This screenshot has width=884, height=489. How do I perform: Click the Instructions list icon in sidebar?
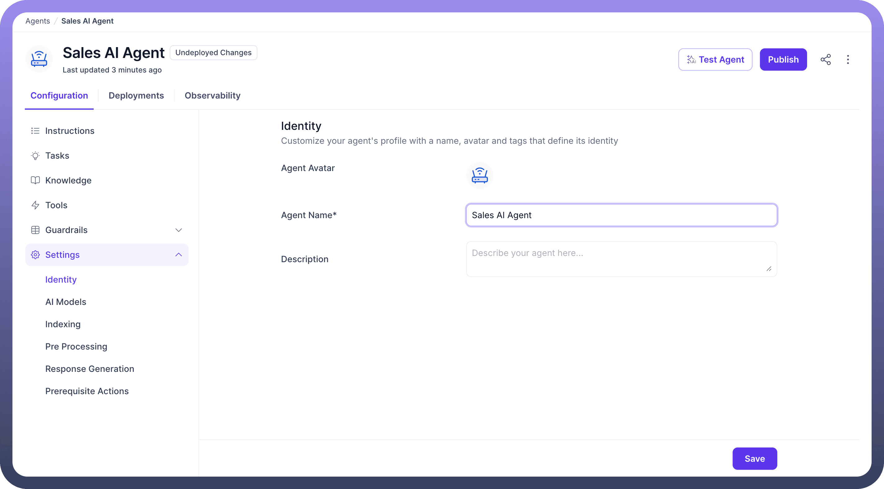click(x=35, y=131)
